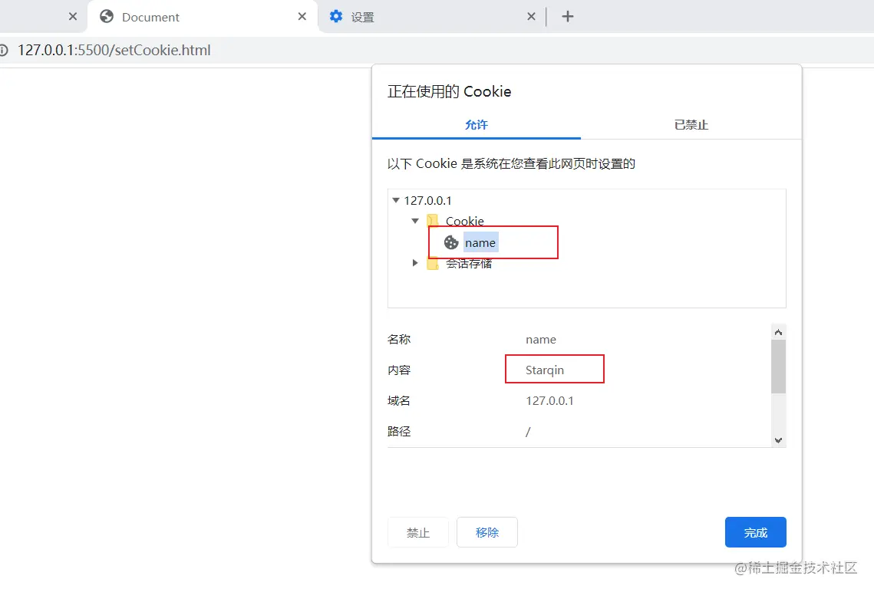Screen dimensions: 874x592
Task: Click the 禁止 button
Action: click(418, 531)
